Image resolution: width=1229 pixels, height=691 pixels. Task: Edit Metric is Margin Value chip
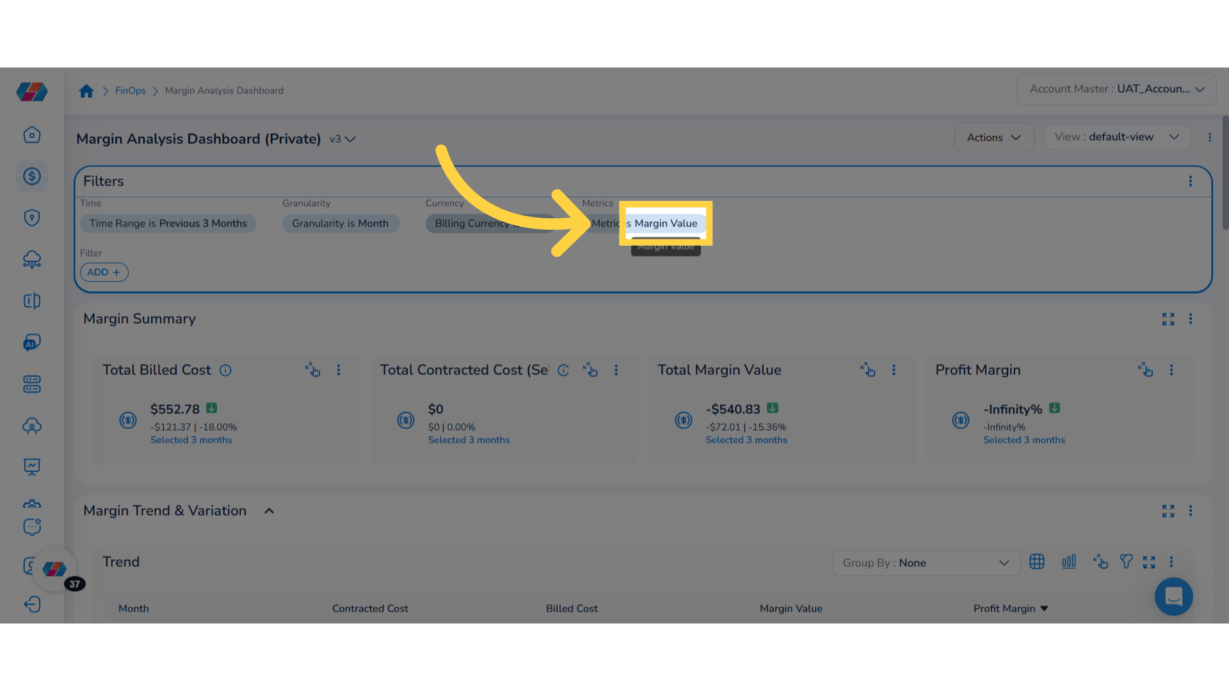[644, 224]
